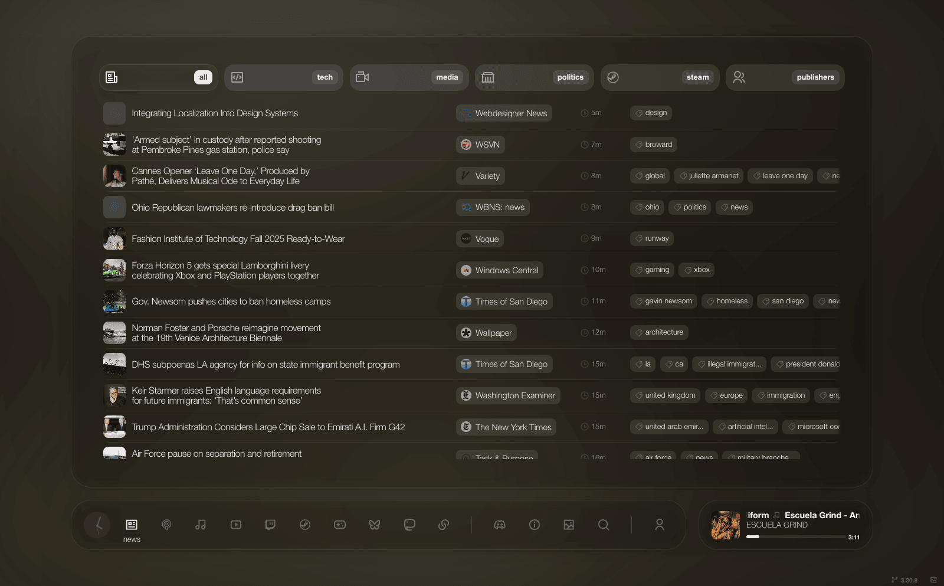The height and width of the screenshot is (586, 944).
Task: Switch to the publishers tab
Action: click(785, 77)
